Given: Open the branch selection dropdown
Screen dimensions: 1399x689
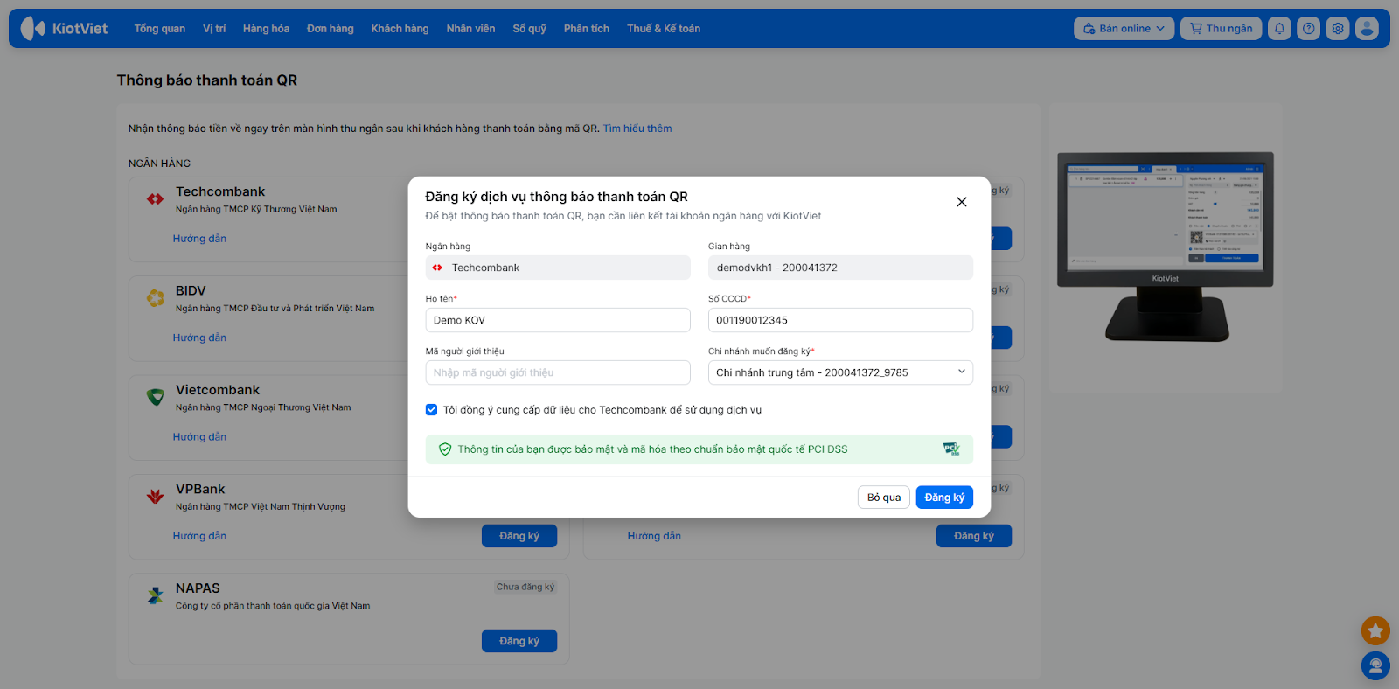Looking at the screenshot, I should 840,372.
